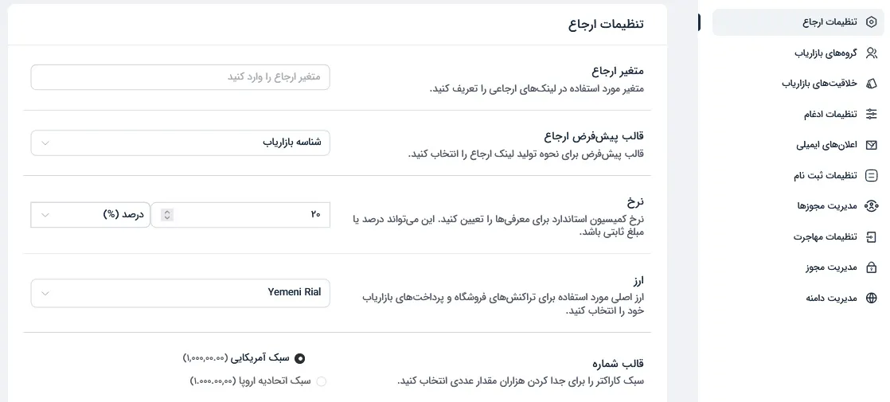This screenshot has width=890, height=402.
Task: Click the مدیریت مجوز lock icon
Action: (x=871, y=267)
